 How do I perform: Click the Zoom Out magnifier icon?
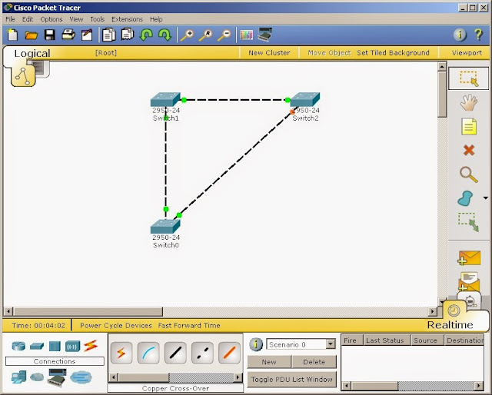[x=224, y=35]
